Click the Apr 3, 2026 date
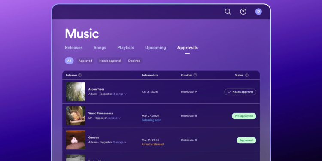The height and width of the screenshot is (161, 322). [x=150, y=92]
